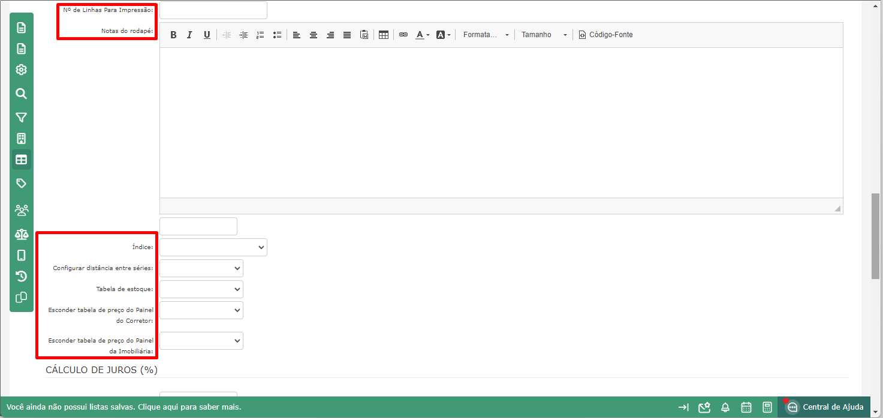
Task: Click the Tabela de estoque label
Action: click(x=125, y=289)
